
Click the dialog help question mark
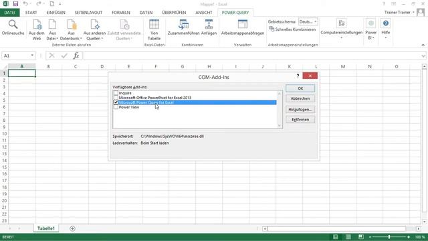tap(298, 76)
